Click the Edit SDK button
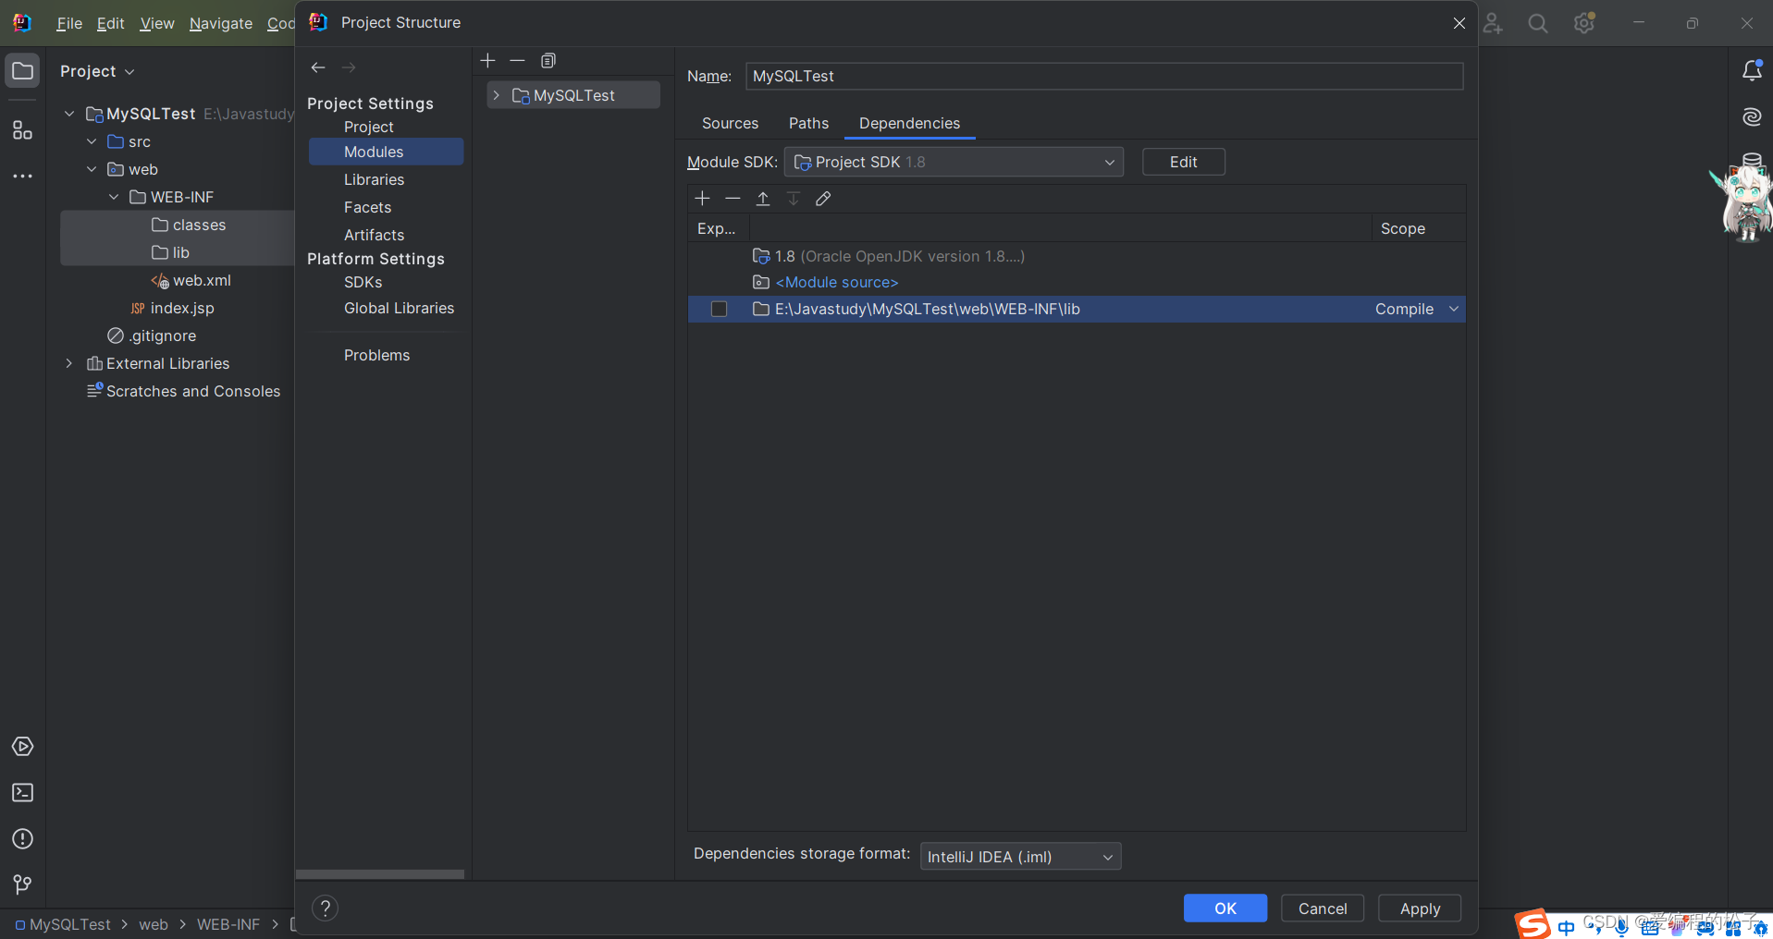 tap(1184, 163)
